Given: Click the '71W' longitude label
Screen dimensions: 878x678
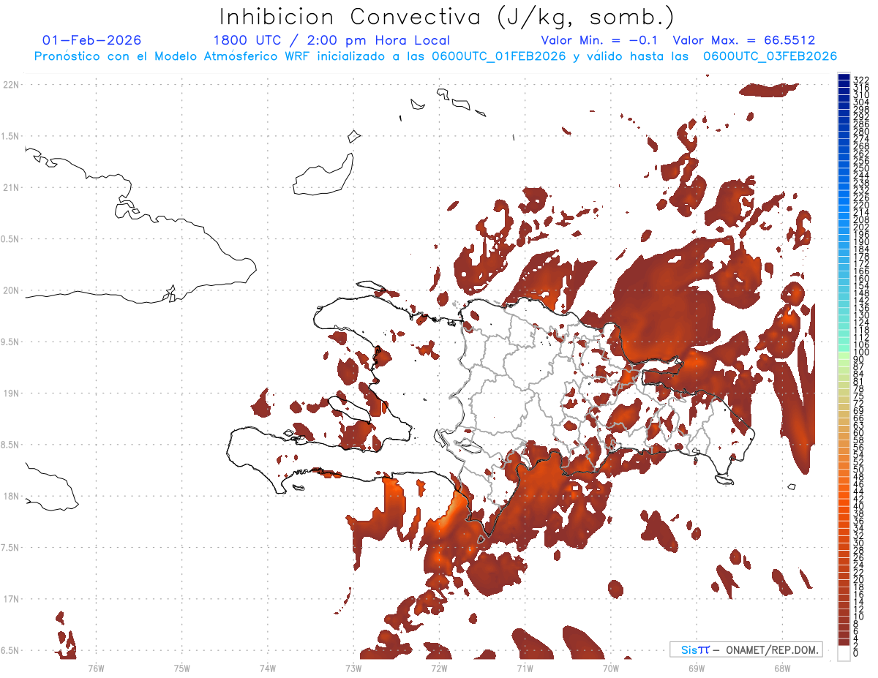Looking at the screenshot, I should [525, 668].
